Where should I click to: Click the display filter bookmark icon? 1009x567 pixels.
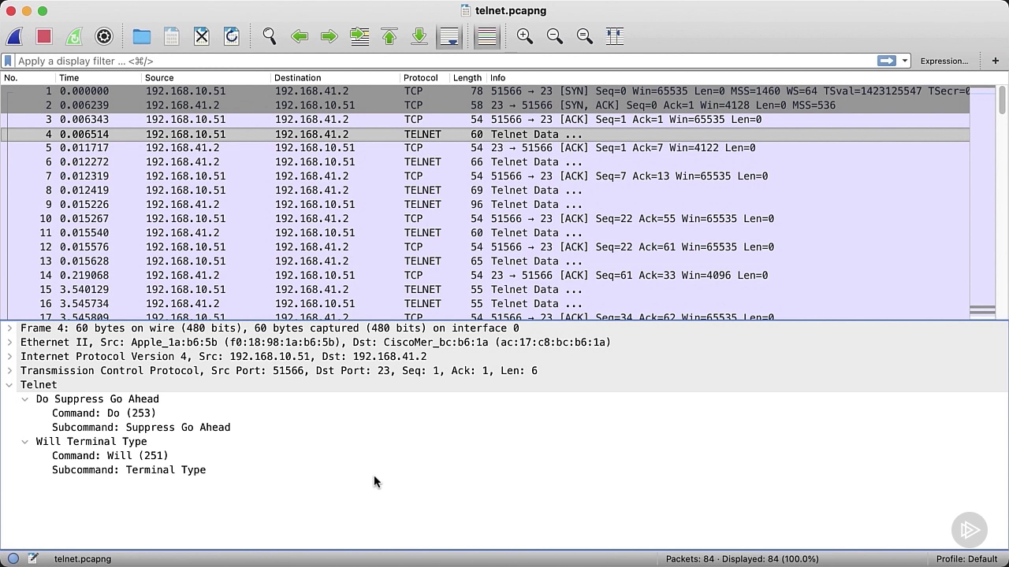[8, 61]
